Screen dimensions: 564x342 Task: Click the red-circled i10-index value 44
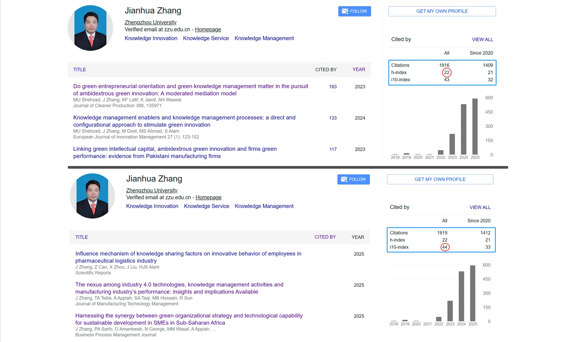pyautogui.click(x=444, y=247)
